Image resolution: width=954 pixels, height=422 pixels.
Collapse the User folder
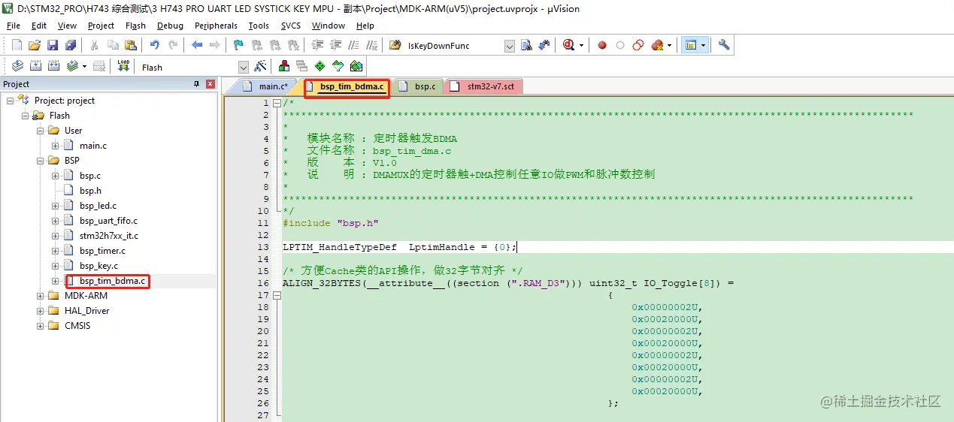click(41, 131)
